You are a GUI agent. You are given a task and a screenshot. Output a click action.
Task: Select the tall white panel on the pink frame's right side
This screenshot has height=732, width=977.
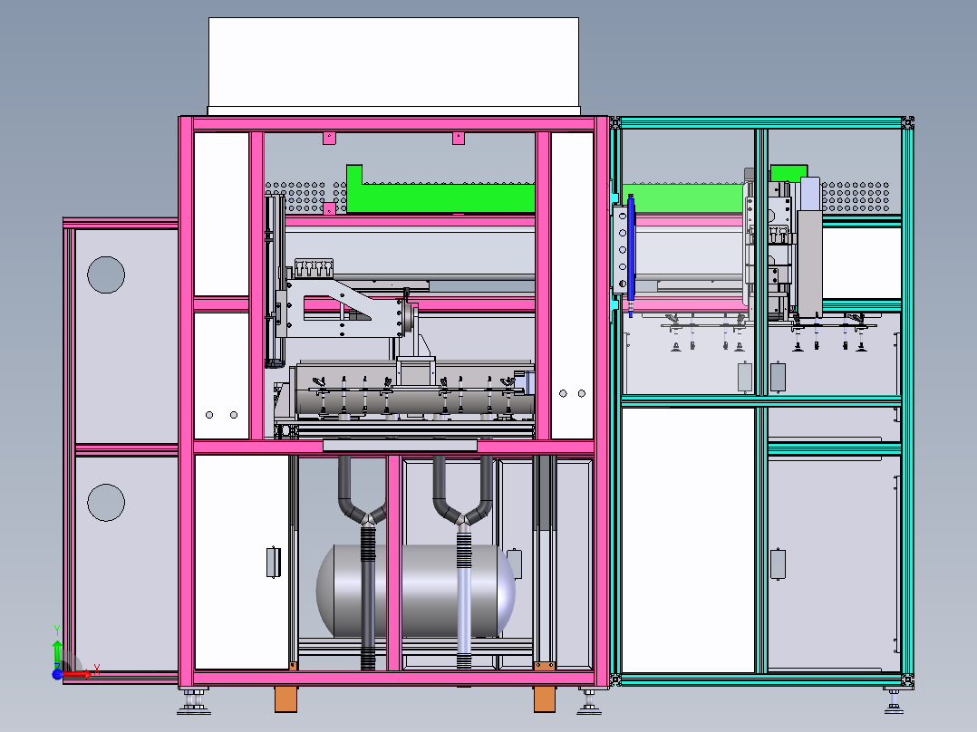tap(572, 285)
